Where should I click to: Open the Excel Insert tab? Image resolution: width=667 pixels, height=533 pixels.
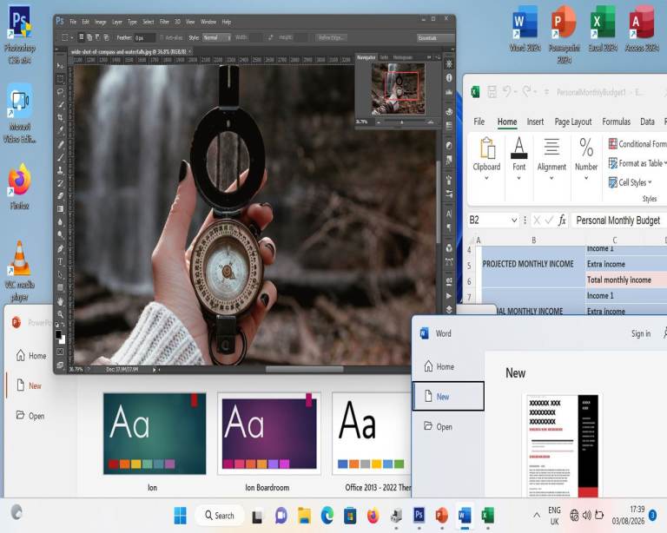click(x=535, y=122)
